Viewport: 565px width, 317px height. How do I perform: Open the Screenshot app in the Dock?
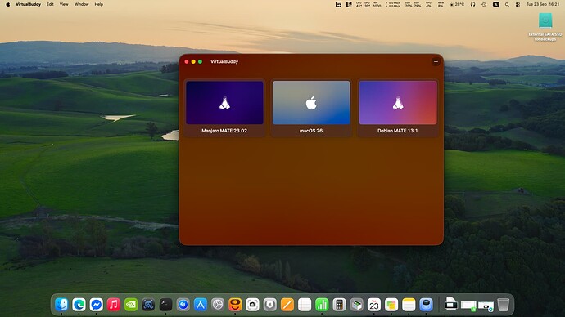point(252,305)
